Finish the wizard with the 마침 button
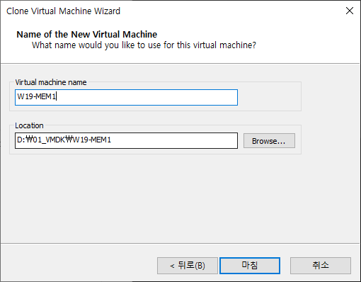The width and height of the screenshot is (361, 282). click(x=250, y=266)
